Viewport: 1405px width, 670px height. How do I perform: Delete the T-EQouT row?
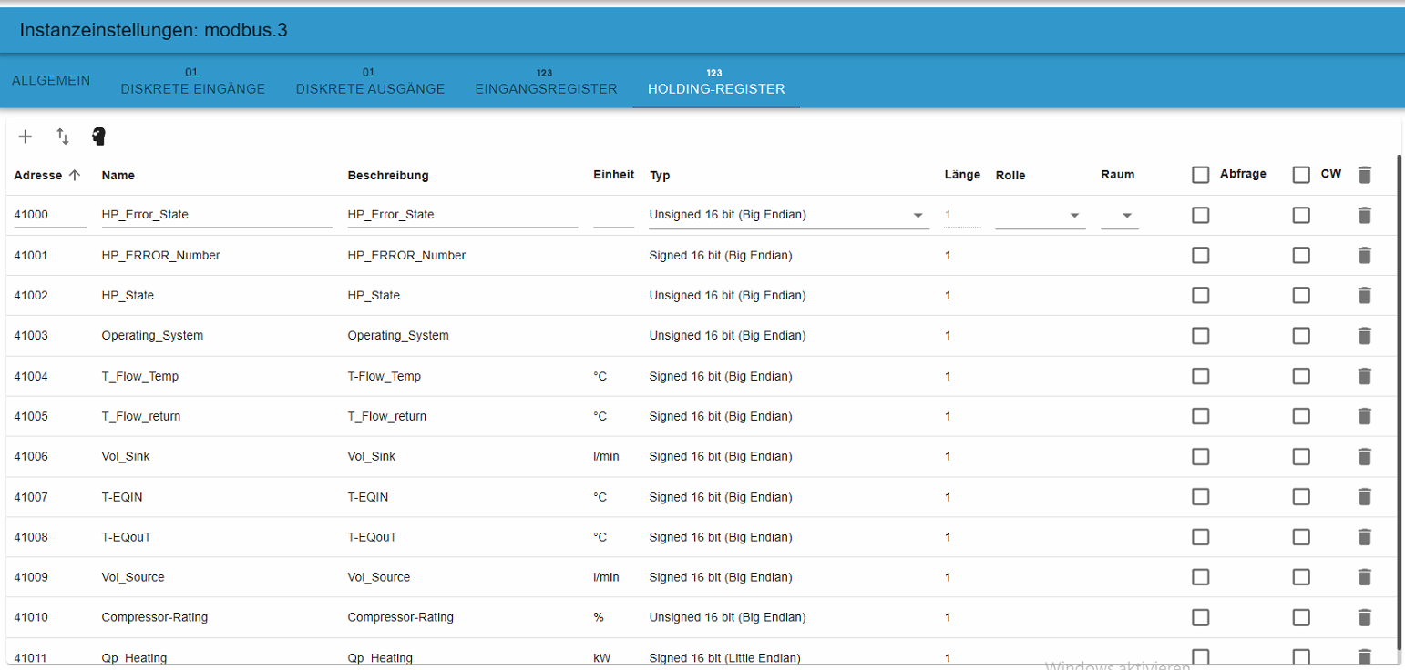tap(1364, 537)
